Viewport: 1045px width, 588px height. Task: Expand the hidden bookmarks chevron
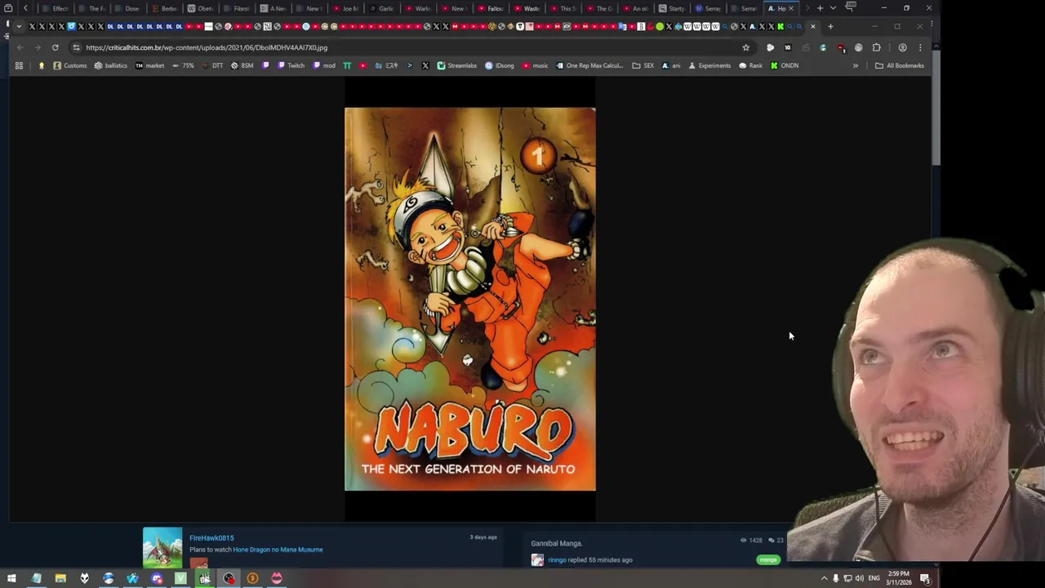856,65
